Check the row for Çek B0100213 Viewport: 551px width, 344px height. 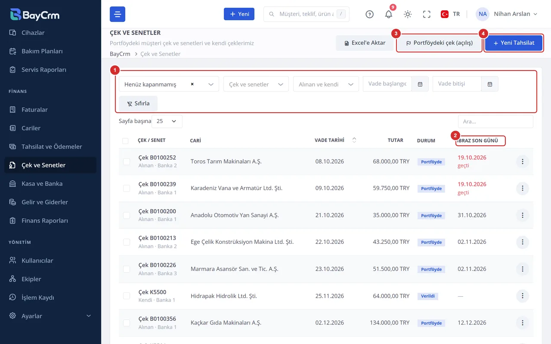coord(127,242)
